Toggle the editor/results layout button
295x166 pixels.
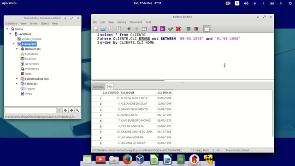click(206, 29)
